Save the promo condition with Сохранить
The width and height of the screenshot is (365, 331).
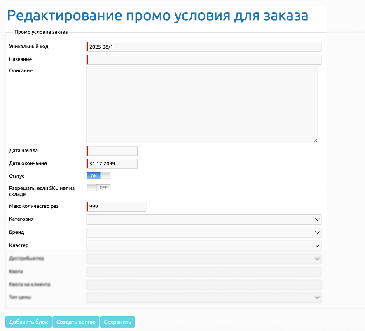click(117, 322)
